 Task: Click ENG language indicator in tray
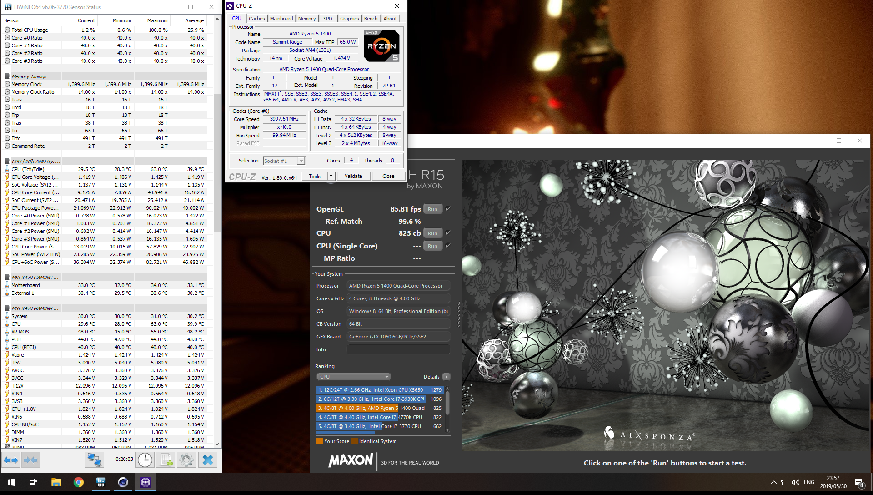click(x=809, y=482)
